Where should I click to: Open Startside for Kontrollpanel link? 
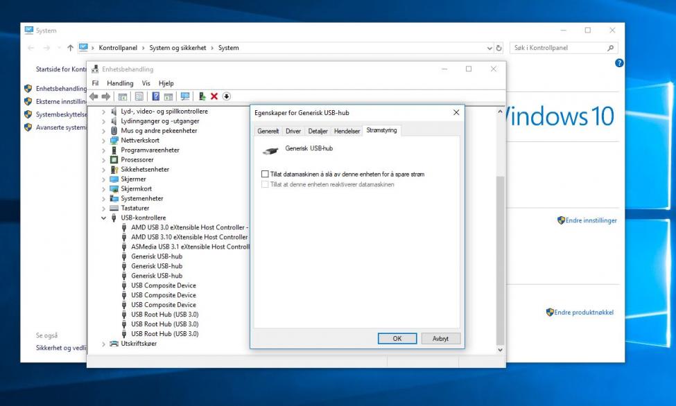(61, 69)
